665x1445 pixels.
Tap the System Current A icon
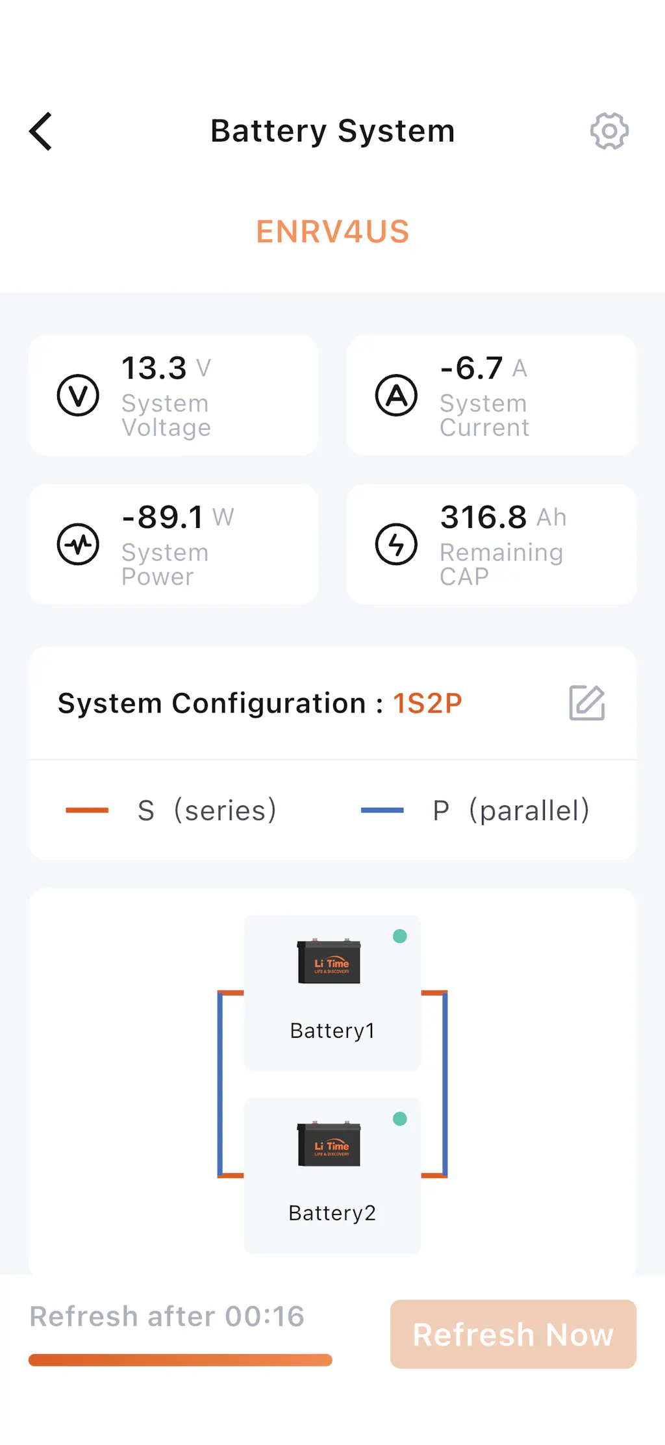(x=396, y=395)
